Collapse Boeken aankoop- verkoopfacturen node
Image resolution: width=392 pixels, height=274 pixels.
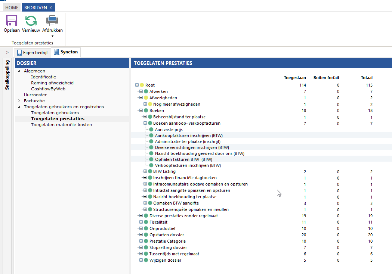pos(145,123)
